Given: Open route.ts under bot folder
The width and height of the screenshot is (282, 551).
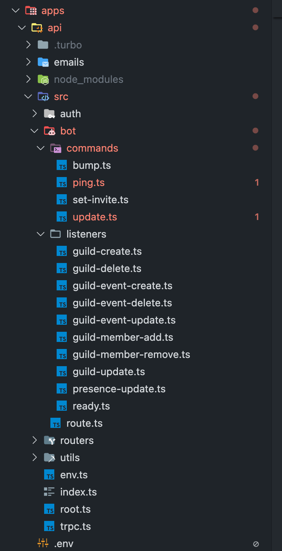Looking at the screenshot, I should point(84,423).
